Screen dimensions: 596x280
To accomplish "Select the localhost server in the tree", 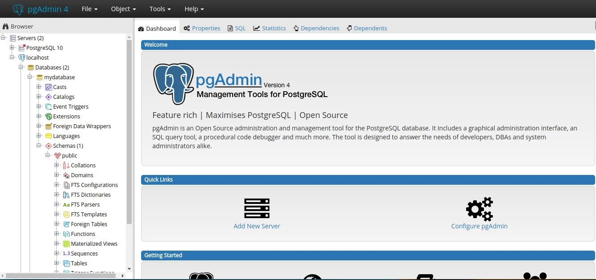I will tap(38, 57).
